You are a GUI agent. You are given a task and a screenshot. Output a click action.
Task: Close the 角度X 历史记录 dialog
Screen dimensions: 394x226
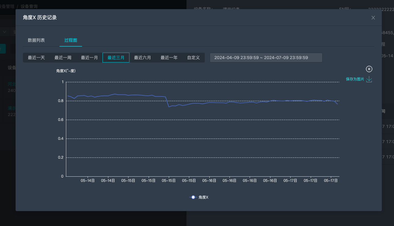click(373, 18)
